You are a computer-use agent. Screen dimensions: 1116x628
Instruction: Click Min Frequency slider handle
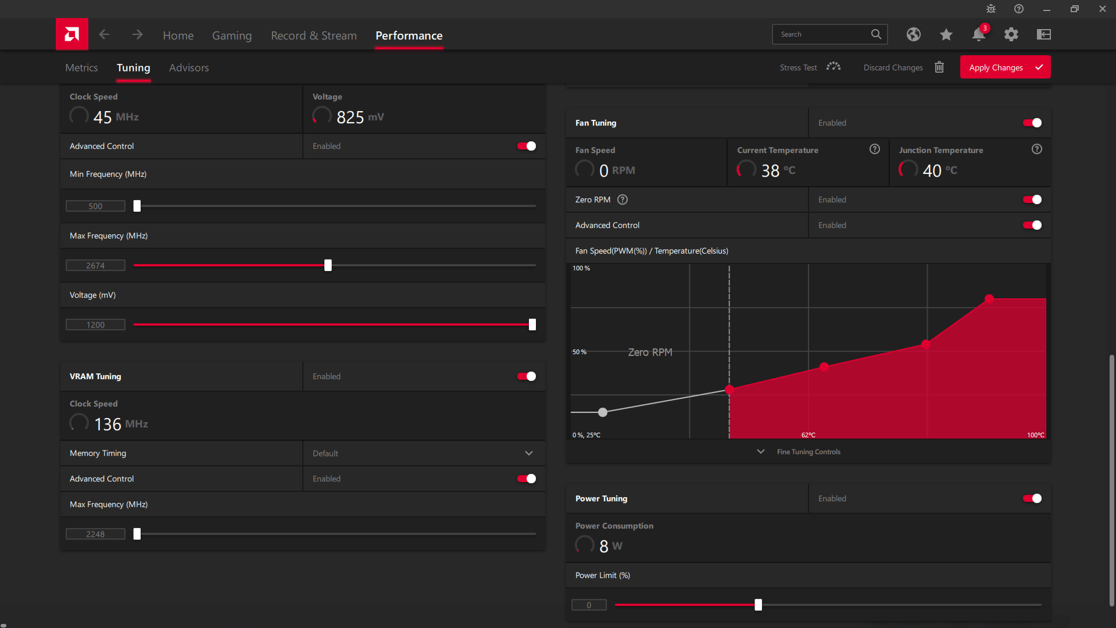pos(137,206)
